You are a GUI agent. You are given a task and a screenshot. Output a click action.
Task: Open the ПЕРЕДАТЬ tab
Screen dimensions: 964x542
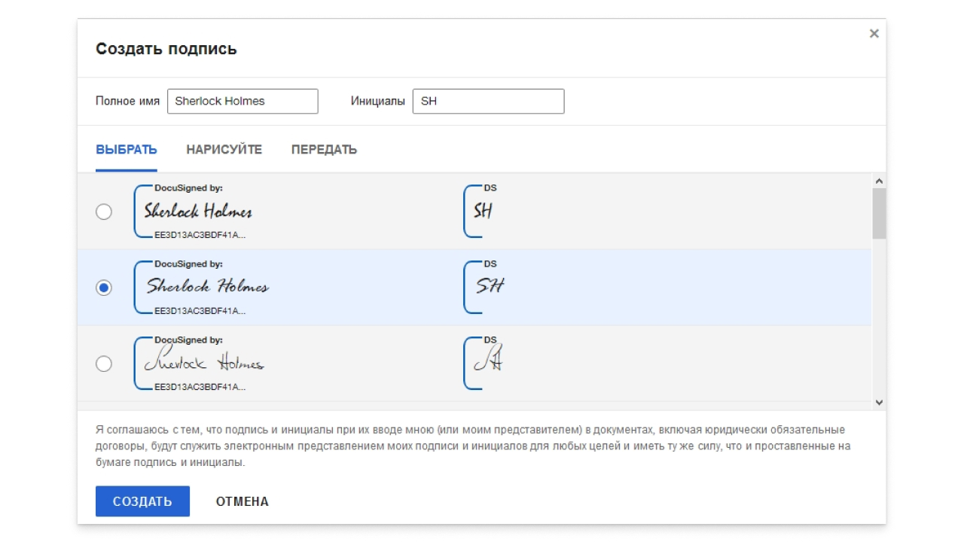click(x=324, y=150)
